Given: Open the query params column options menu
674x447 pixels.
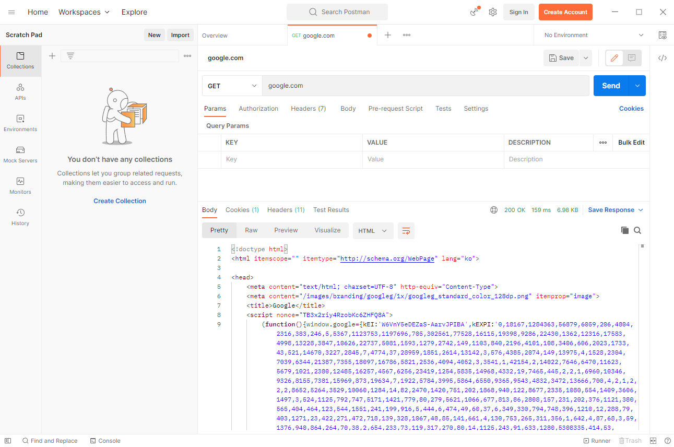Looking at the screenshot, I should click(603, 143).
